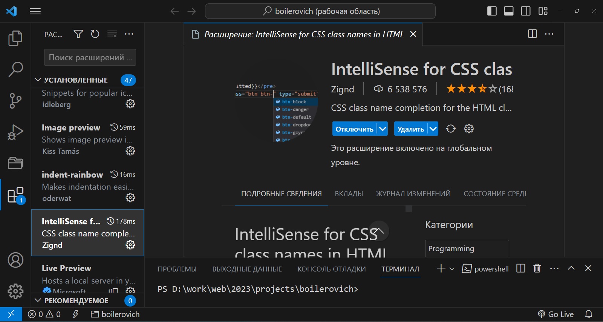The image size is (603, 322).
Task: Open the Project Manager folder icon
Action: pyautogui.click(x=15, y=163)
